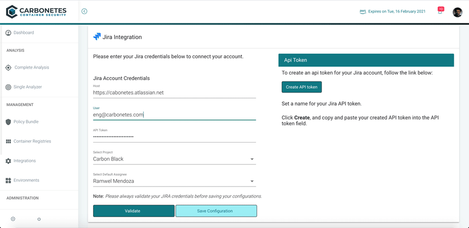The image size is (469, 228).
Task: Click the validation Note text
Action: tap(178, 196)
